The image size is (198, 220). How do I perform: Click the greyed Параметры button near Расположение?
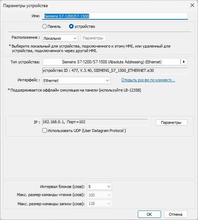coord(93,38)
